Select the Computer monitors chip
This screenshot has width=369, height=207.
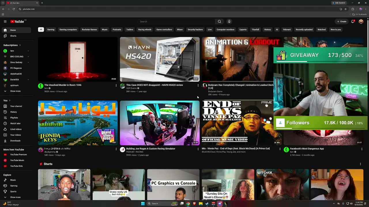click(225, 29)
